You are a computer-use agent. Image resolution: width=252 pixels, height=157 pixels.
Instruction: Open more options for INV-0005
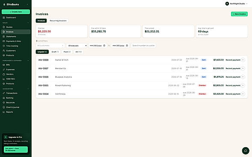click(x=243, y=85)
